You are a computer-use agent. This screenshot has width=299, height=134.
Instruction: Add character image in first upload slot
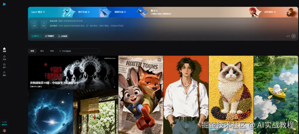click(x=34, y=24)
